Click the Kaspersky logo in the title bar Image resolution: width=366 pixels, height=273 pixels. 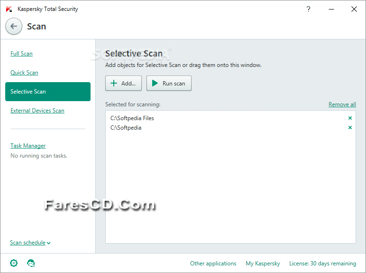[9, 9]
